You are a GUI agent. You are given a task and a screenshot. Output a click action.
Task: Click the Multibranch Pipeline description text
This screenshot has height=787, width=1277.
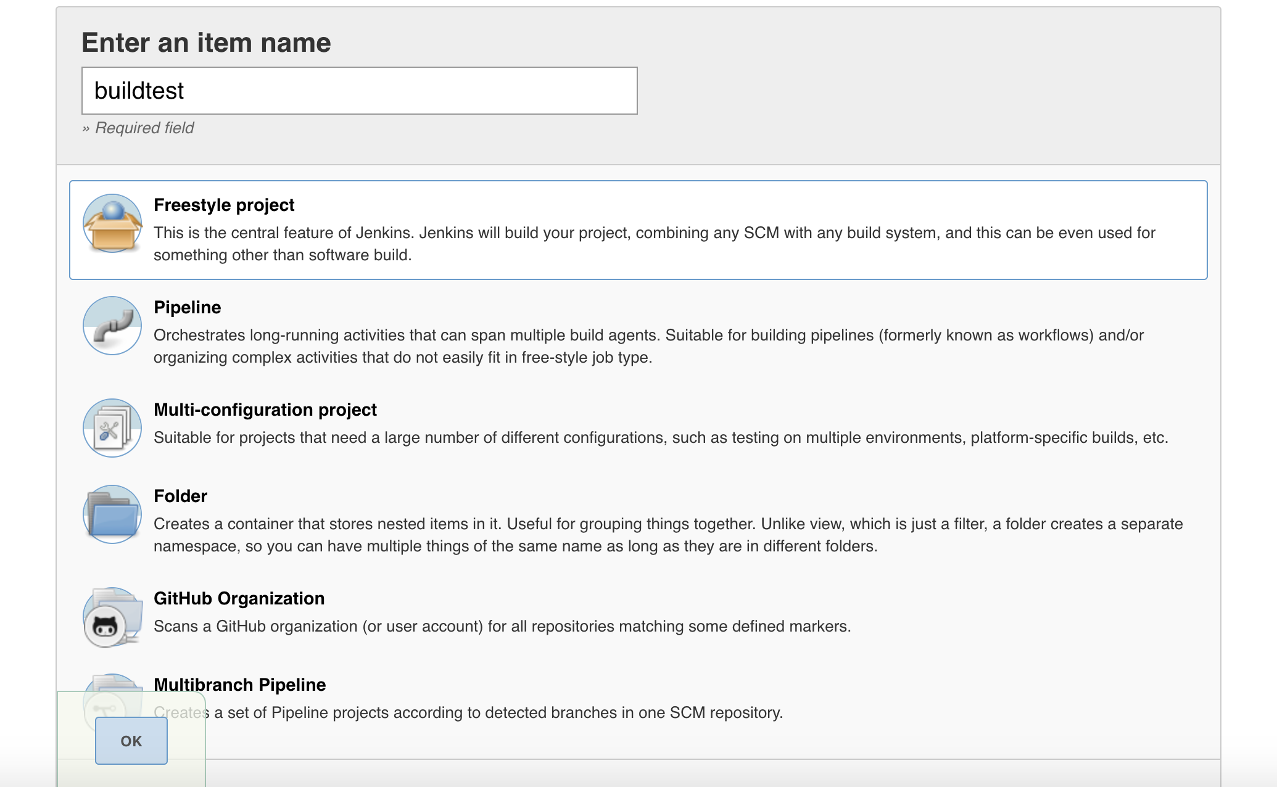pyautogui.click(x=468, y=712)
